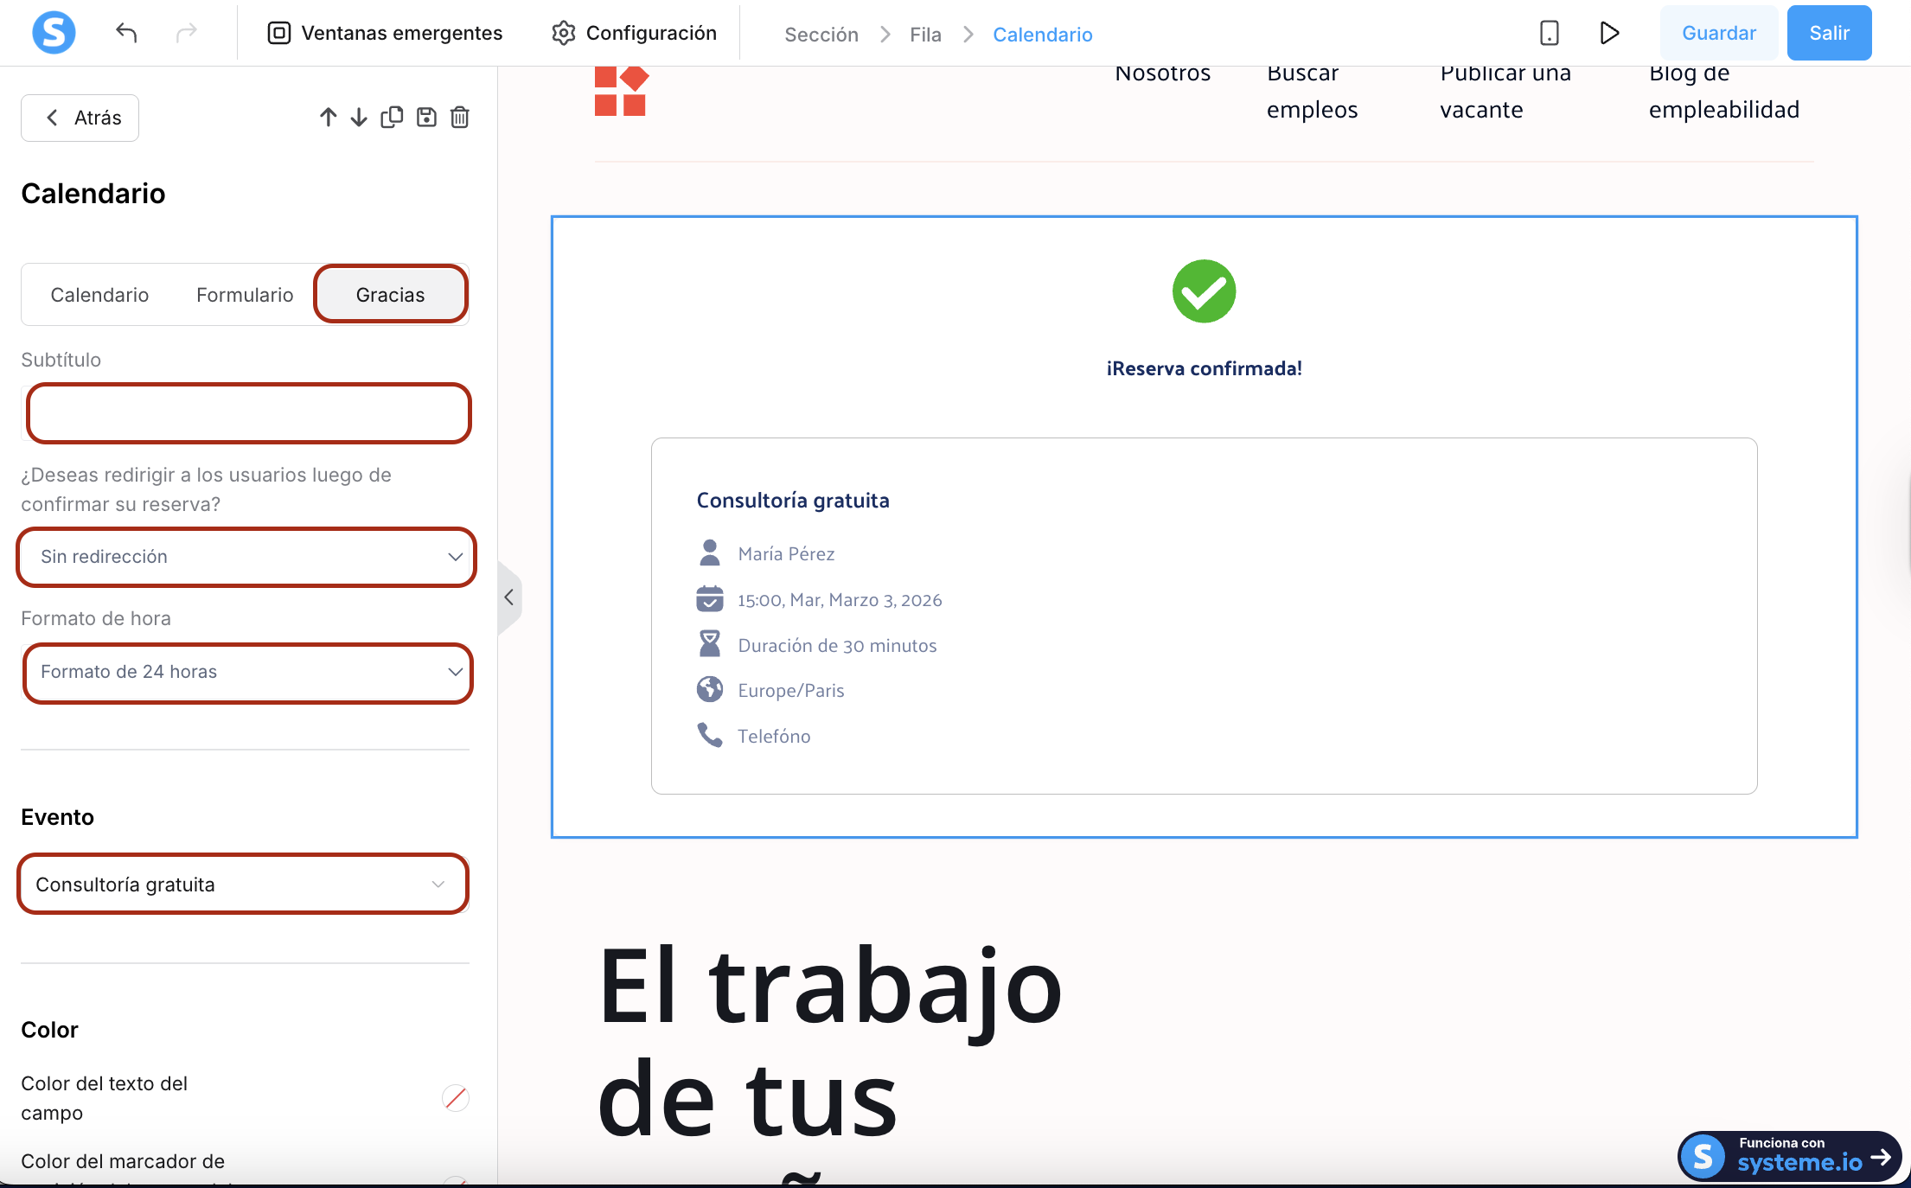The height and width of the screenshot is (1188, 1911).
Task: Open Ventanas emergentes menu
Action: click(385, 33)
